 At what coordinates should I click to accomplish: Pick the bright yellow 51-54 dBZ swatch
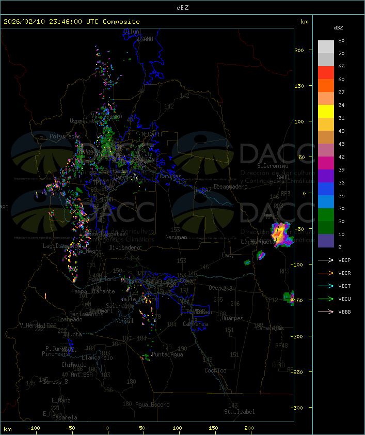326,111
